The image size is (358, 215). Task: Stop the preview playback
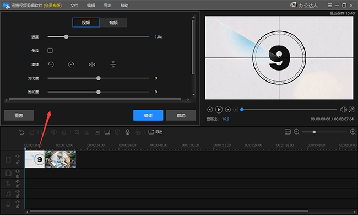(x=236, y=110)
